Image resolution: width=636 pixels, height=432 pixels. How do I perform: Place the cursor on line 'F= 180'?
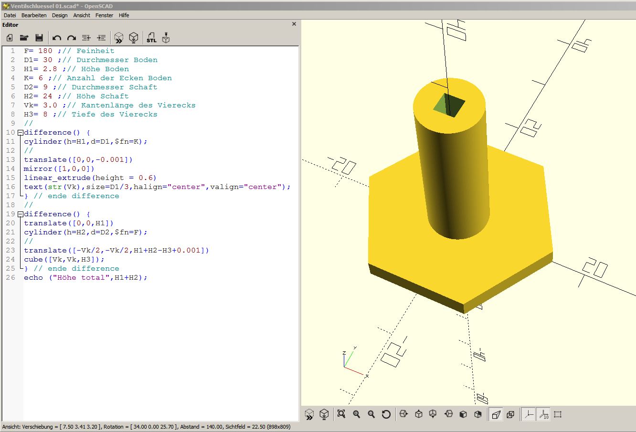click(x=69, y=51)
